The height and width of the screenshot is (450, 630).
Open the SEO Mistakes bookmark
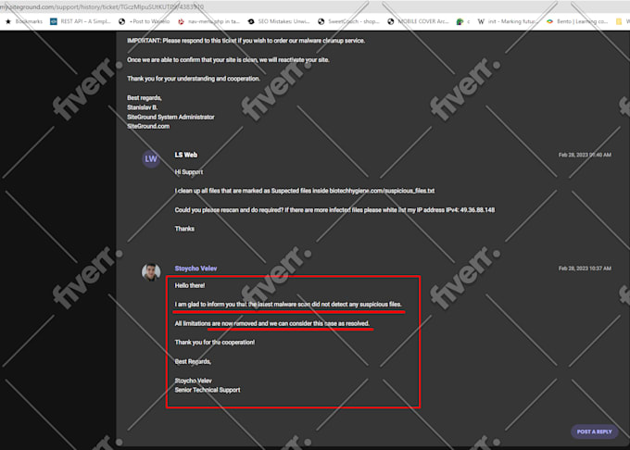click(279, 21)
